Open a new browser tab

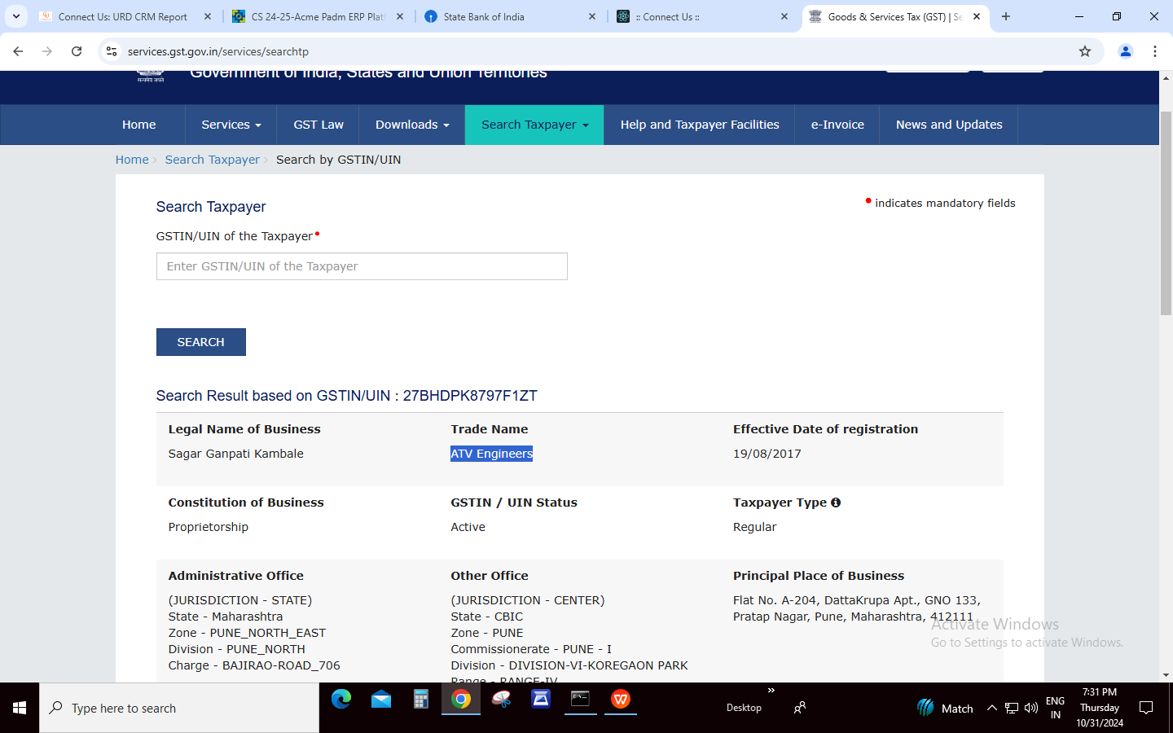1006,16
